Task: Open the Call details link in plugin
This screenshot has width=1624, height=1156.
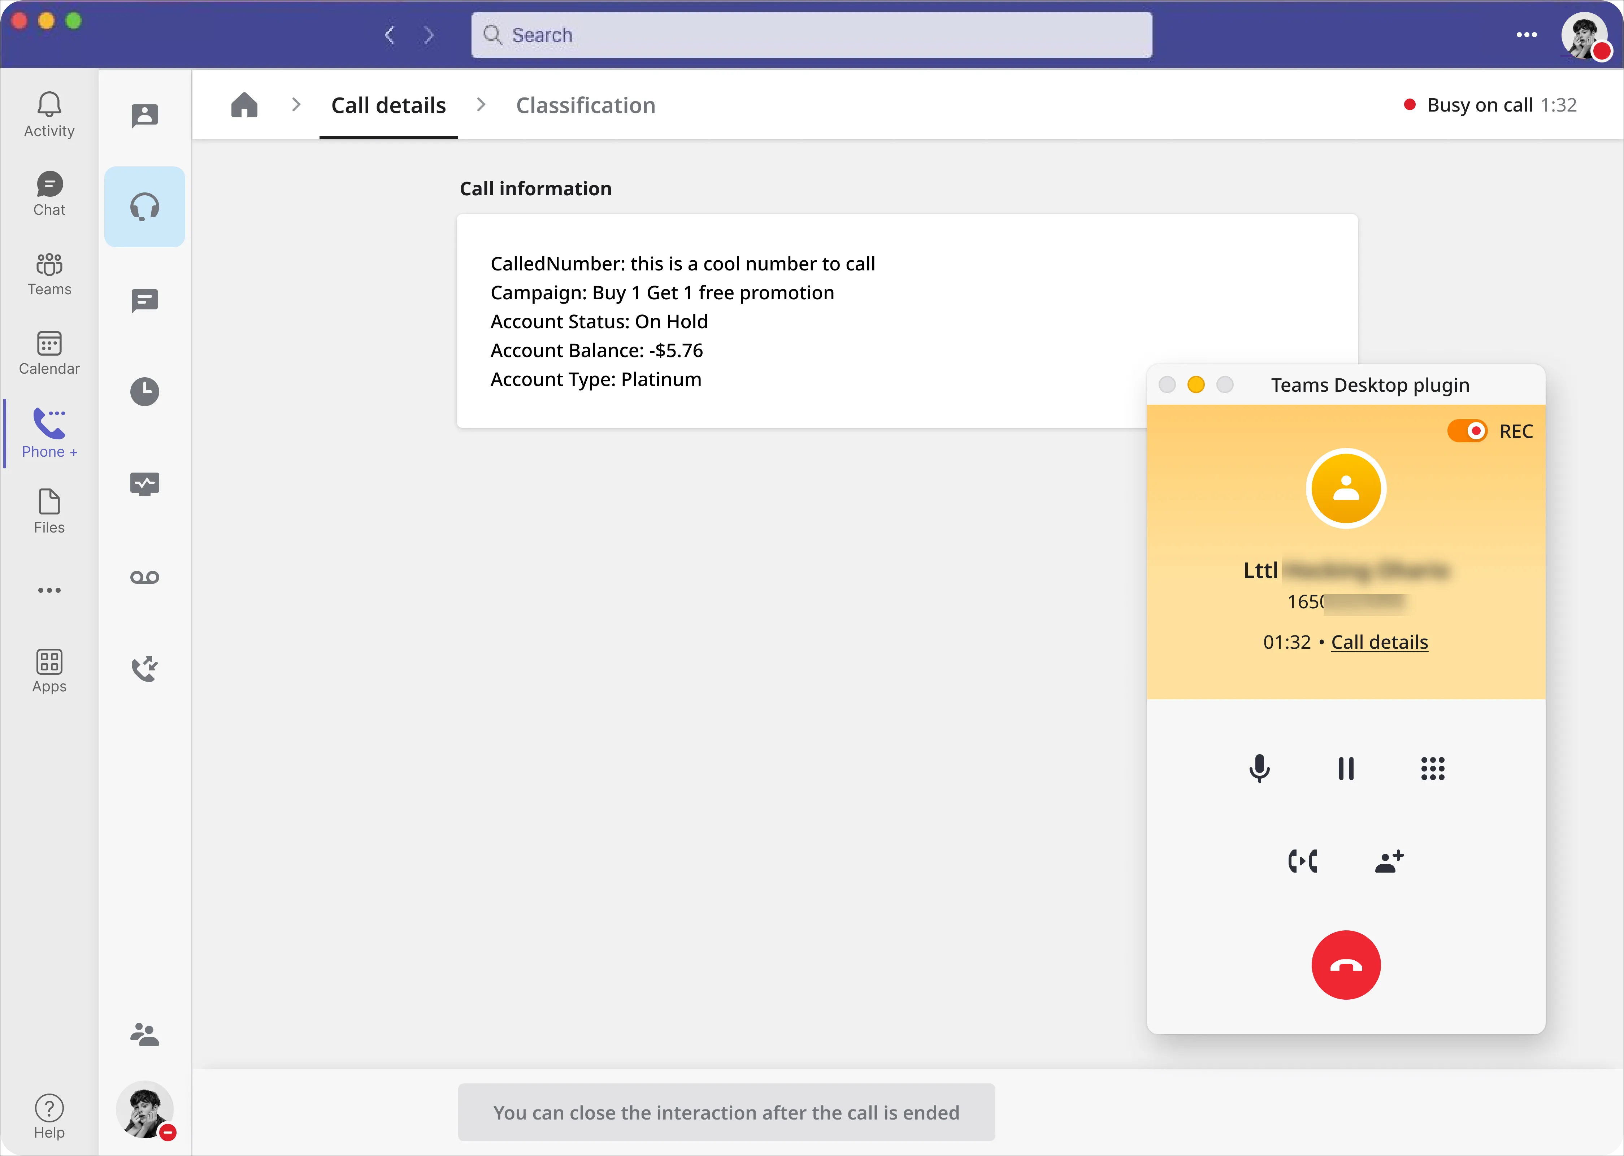Action: coord(1379,642)
